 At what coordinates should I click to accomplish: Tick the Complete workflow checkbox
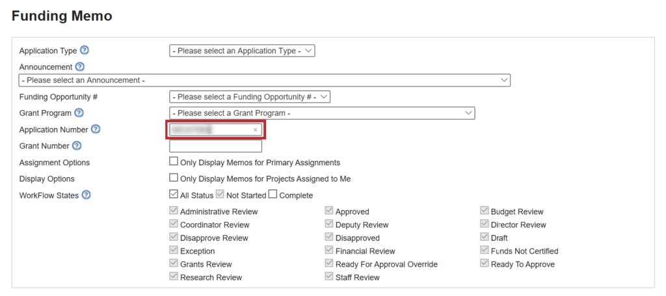click(x=273, y=195)
